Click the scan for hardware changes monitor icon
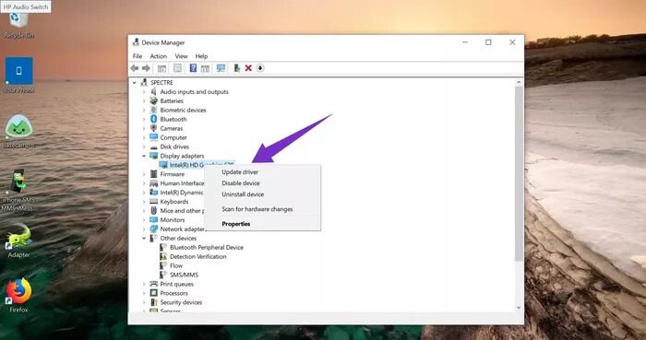The width and height of the screenshot is (646, 340). [x=221, y=68]
